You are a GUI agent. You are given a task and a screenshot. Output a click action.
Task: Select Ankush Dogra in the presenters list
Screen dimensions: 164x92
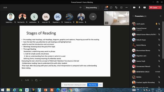[146, 40]
